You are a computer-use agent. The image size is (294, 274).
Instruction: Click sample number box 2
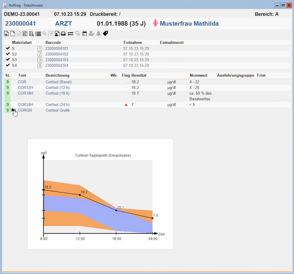(40, 54)
